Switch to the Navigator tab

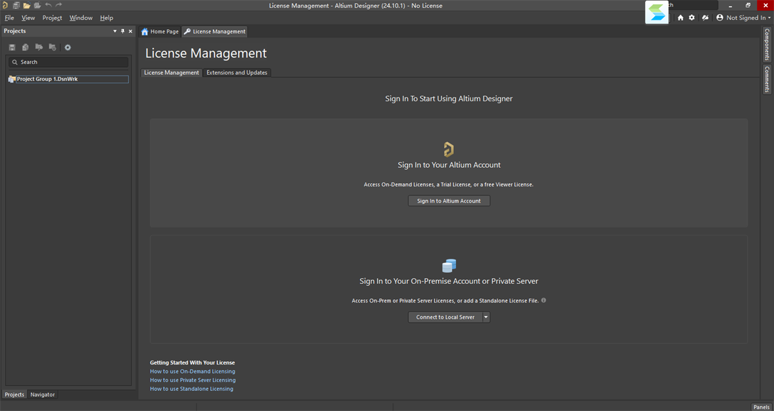(43, 394)
